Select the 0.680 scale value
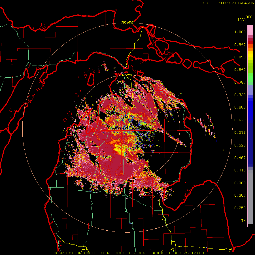The image size is (255, 255). coord(240,107)
